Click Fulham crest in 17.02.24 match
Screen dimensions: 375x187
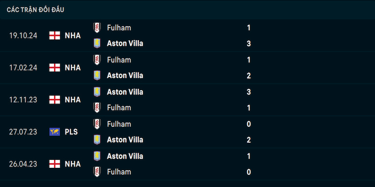tap(97, 60)
